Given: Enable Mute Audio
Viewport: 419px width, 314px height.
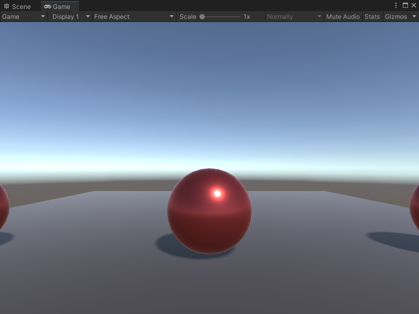Looking at the screenshot, I should (343, 16).
